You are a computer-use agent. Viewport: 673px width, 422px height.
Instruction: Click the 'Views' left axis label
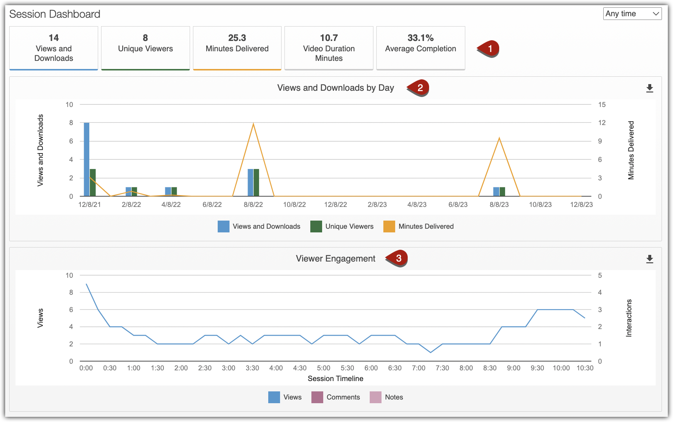(x=40, y=318)
